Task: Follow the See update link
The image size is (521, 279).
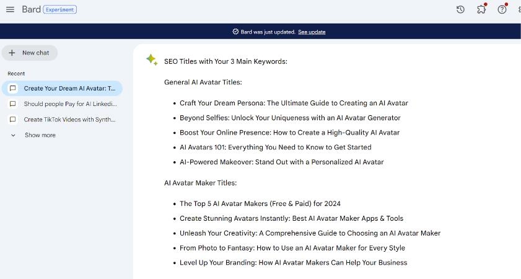Action: click(312, 32)
